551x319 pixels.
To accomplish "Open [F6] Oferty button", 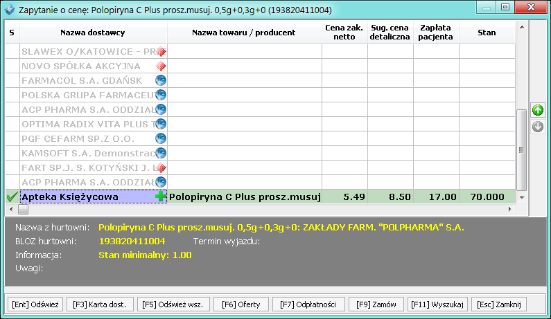I will 241,304.
